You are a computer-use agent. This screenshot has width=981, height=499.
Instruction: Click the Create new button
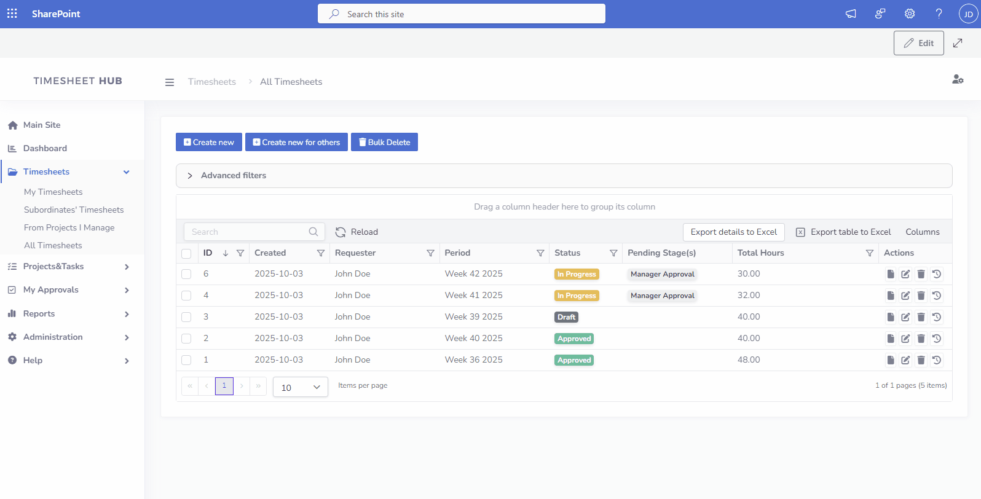[x=208, y=142]
